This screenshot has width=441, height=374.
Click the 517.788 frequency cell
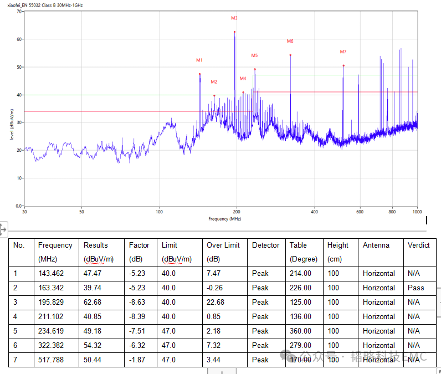point(51,360)
